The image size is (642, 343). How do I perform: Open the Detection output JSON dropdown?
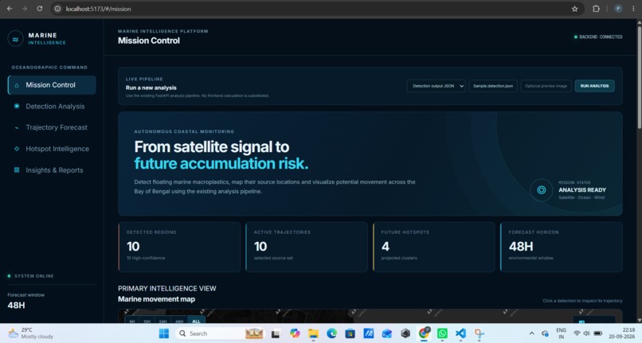pyautogui.click(x=436, y=86)
